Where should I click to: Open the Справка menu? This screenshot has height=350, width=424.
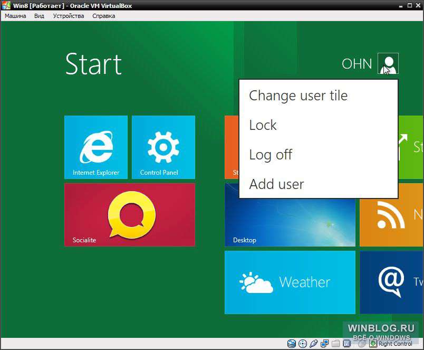tap(103, 16)
